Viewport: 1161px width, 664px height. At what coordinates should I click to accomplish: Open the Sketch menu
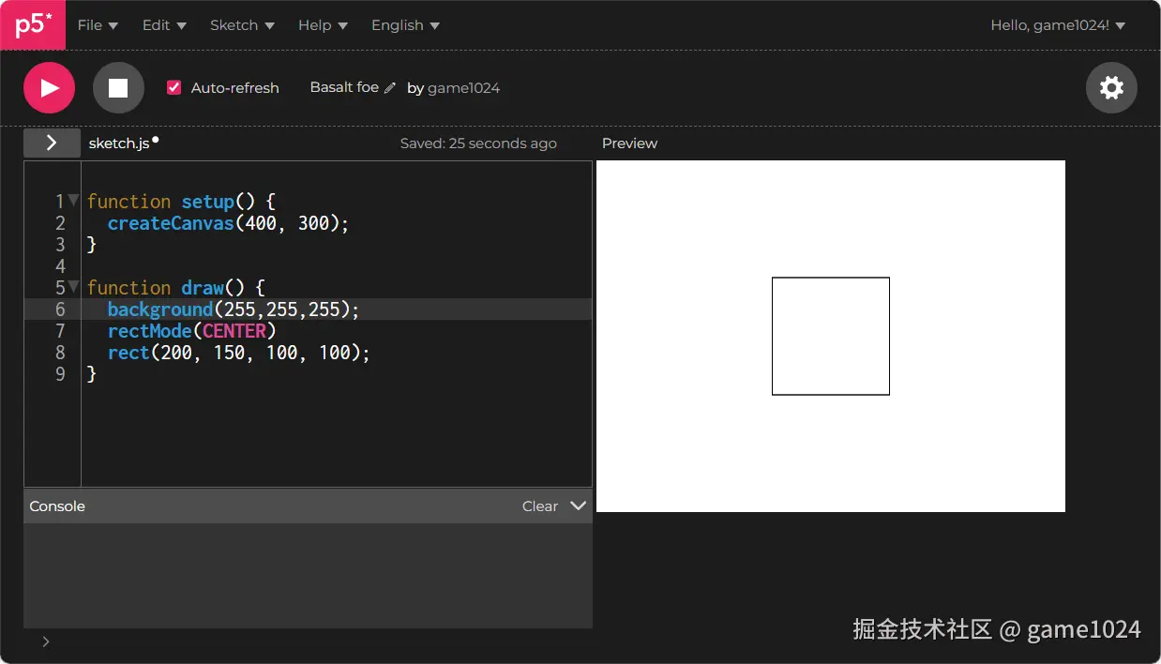pos(242,25)
